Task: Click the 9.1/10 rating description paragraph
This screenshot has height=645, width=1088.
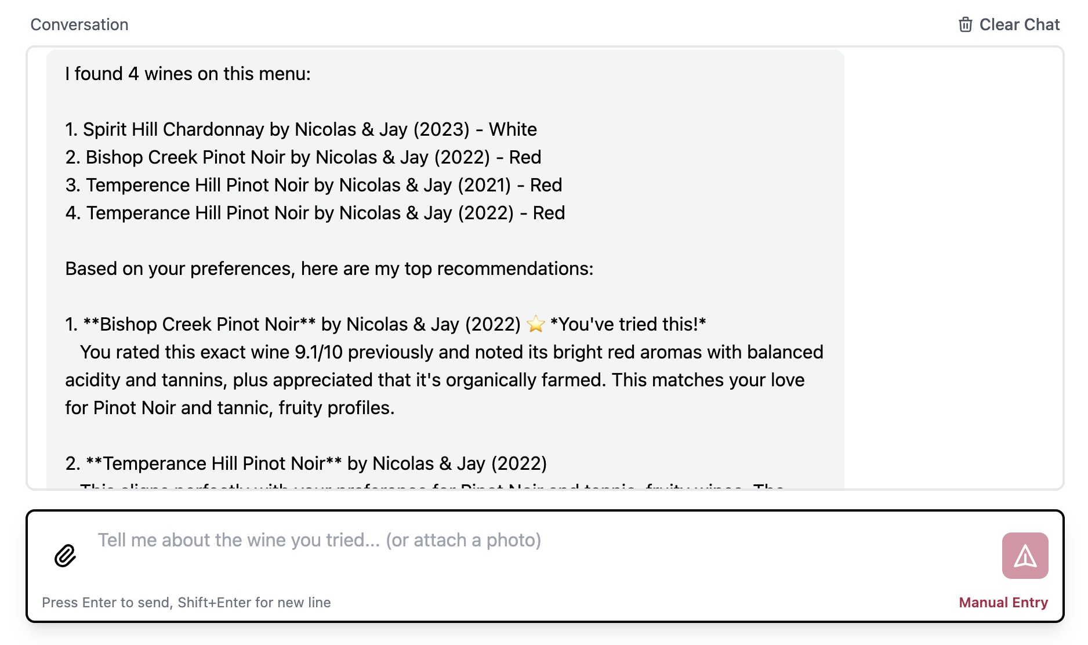Action: pos(444,380)
